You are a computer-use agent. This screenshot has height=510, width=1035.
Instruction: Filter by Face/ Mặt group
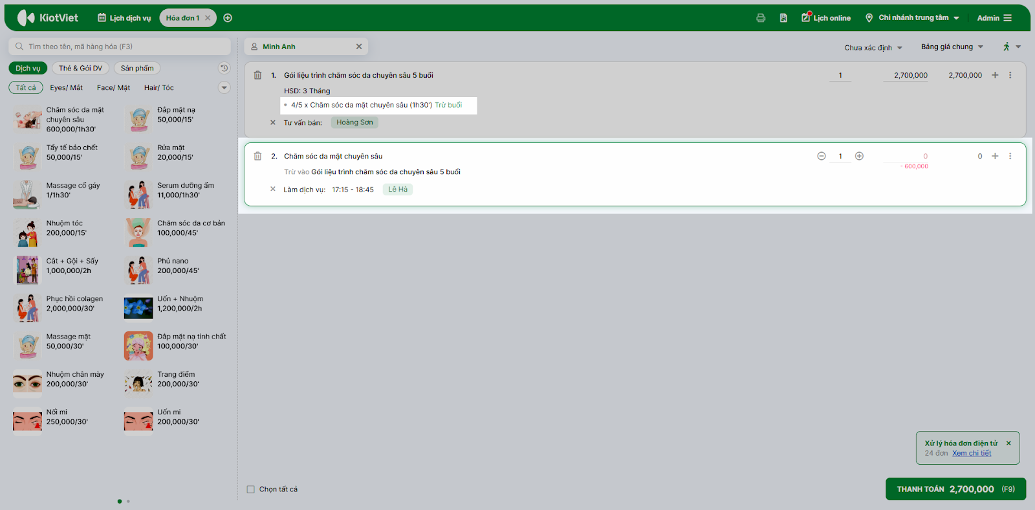coord(113,87)
